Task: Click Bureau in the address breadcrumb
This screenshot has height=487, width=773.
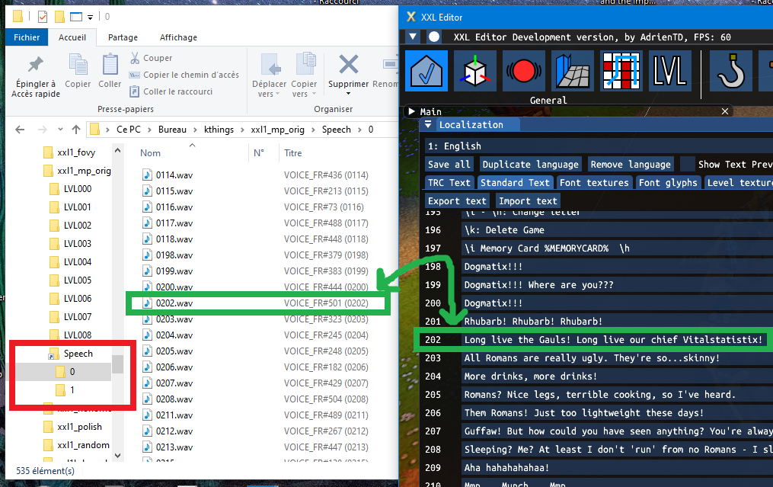Action: 172,130
